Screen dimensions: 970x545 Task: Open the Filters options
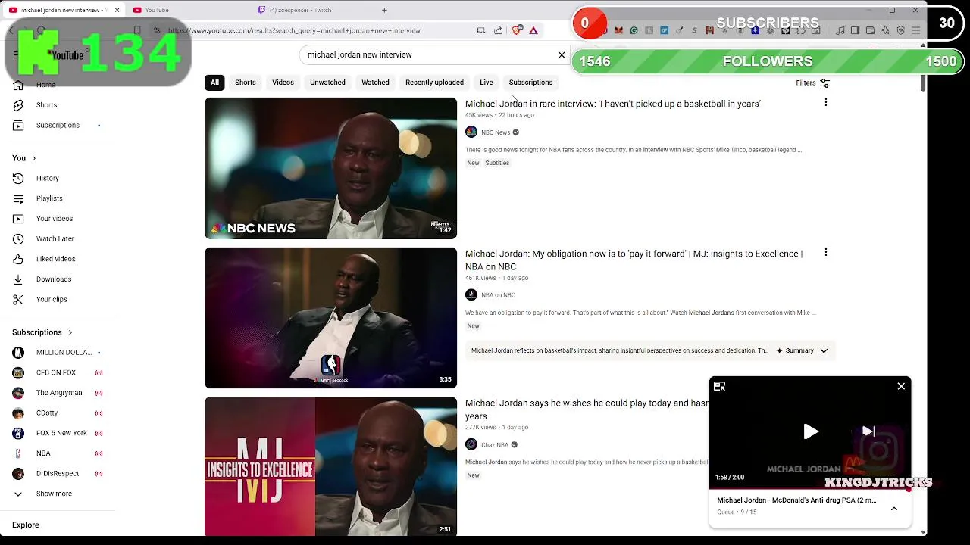[812, 83]
